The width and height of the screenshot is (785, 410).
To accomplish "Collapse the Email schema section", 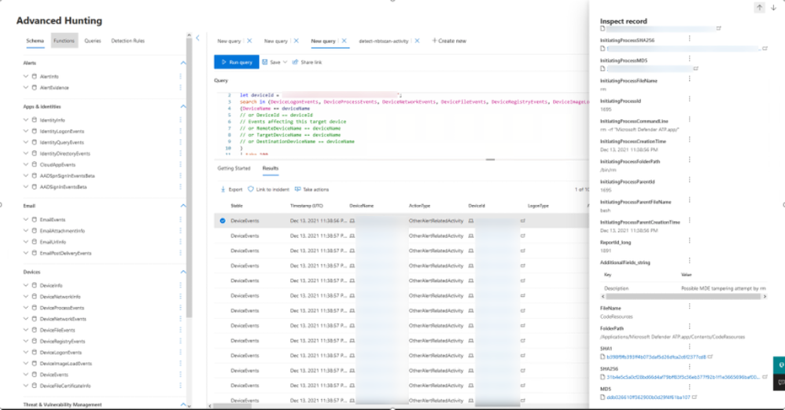I will click(183, 206).
